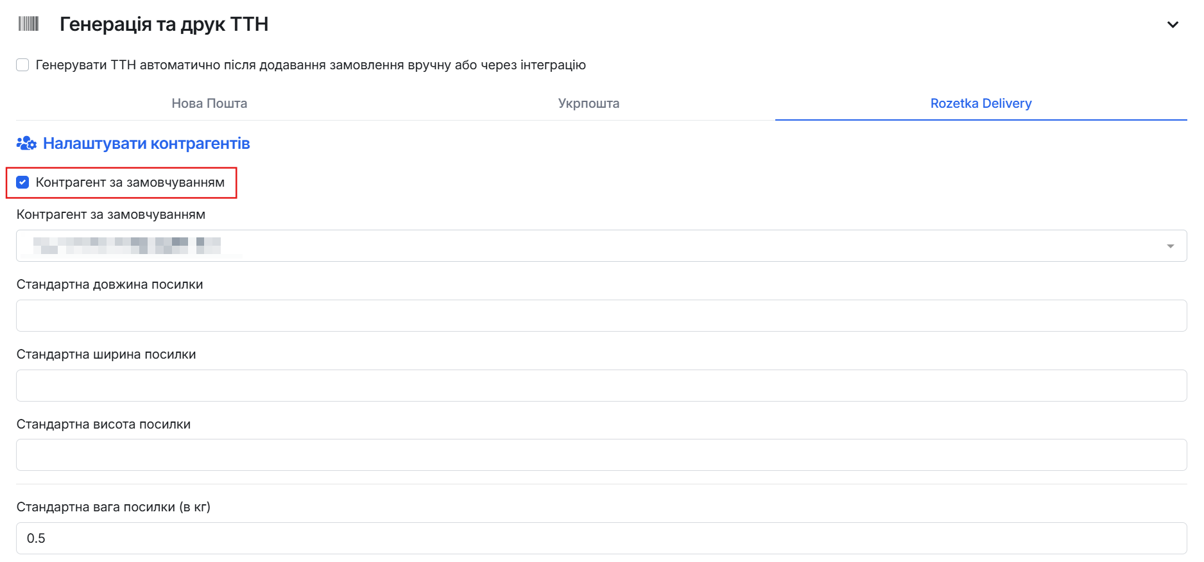The width and height of the screenshot is (1204, 562).
Task: Click the Стандартна вага посилки (в кг) label
Action: [114, 507]
